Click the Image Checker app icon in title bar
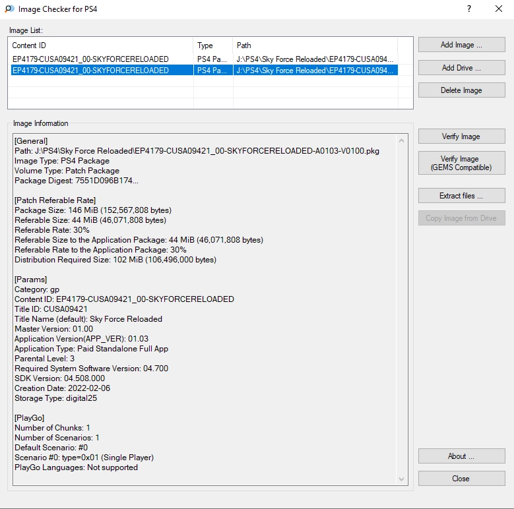This screenshot has width=514, height=509. (9, 9)
